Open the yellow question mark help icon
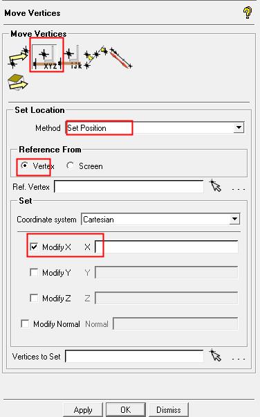This screenshot has height=417, width=260. 248,12
